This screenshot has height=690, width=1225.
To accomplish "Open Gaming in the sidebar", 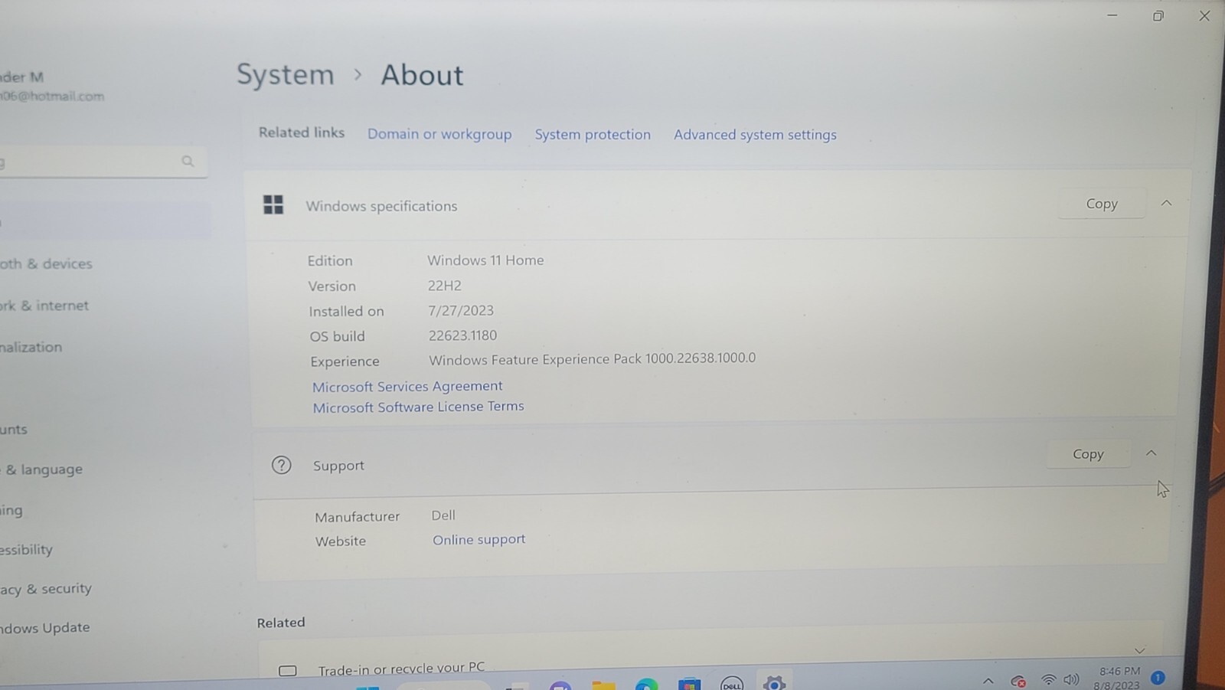I will tap(11, 510).
